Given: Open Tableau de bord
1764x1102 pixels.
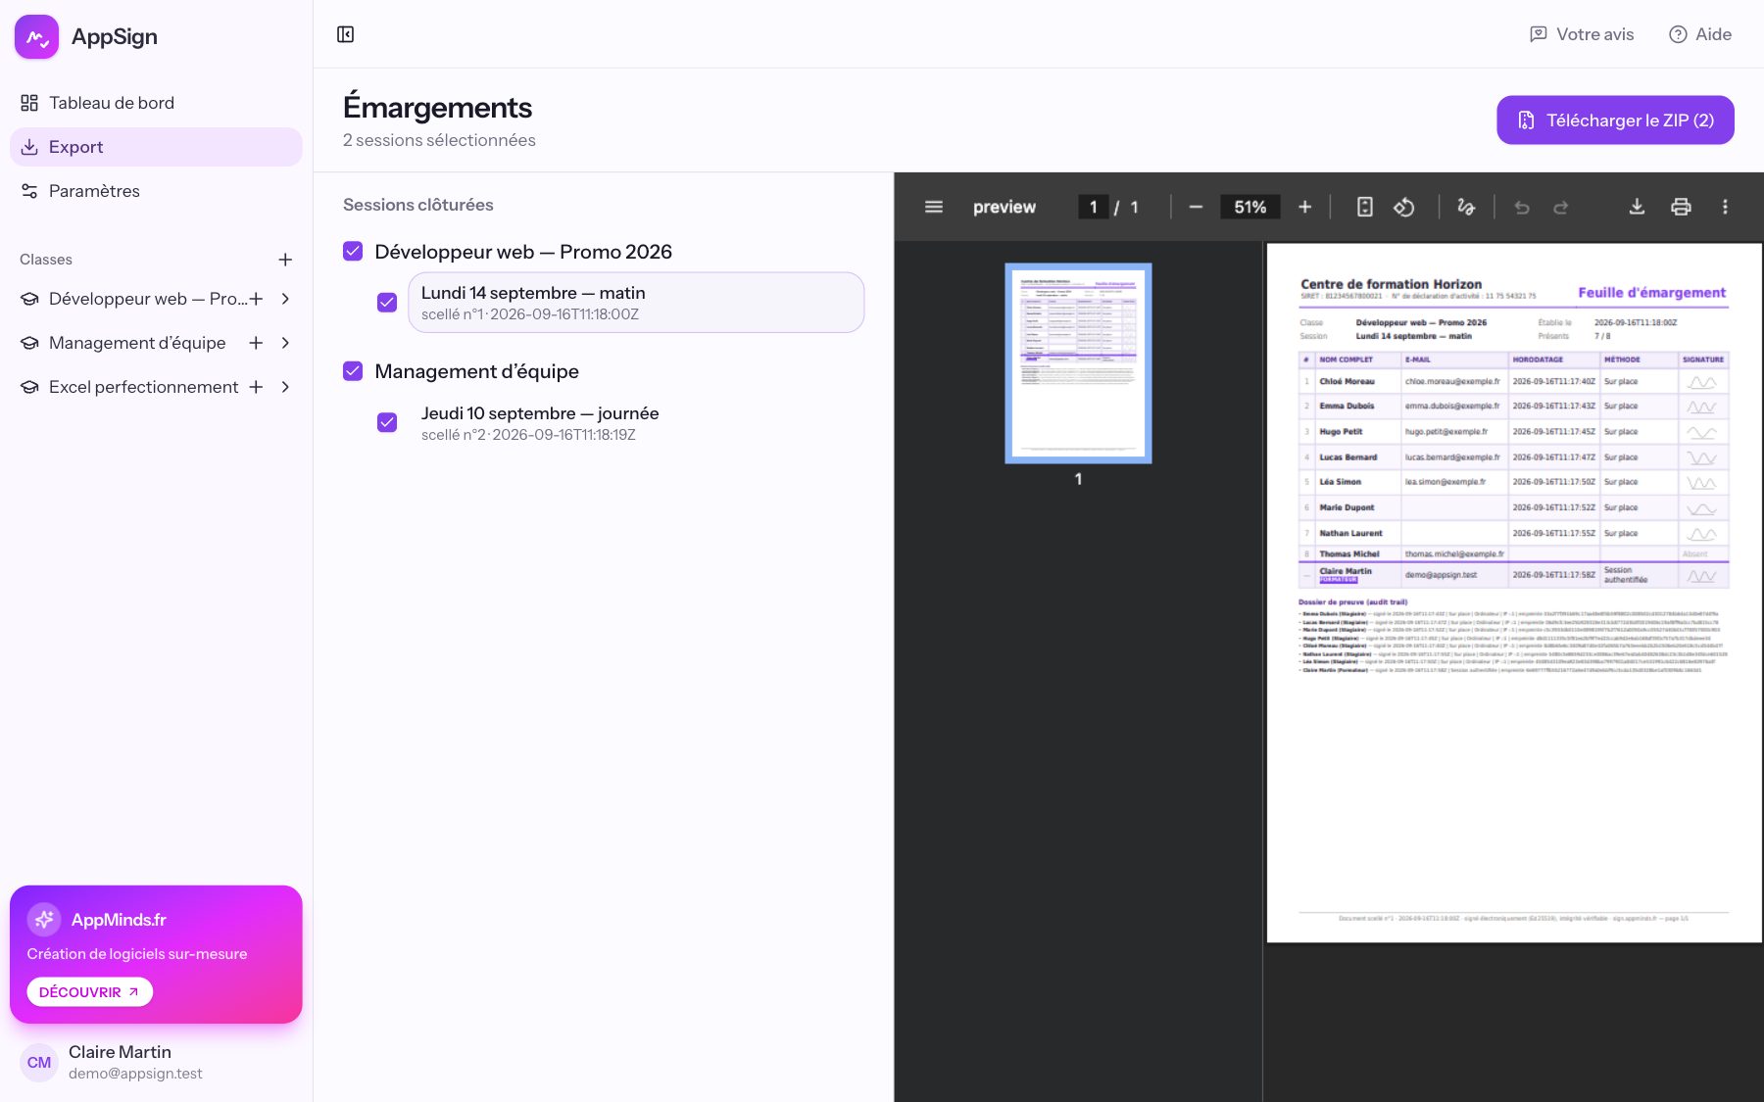Looking at the screenshot, I should tap(156, 103).
